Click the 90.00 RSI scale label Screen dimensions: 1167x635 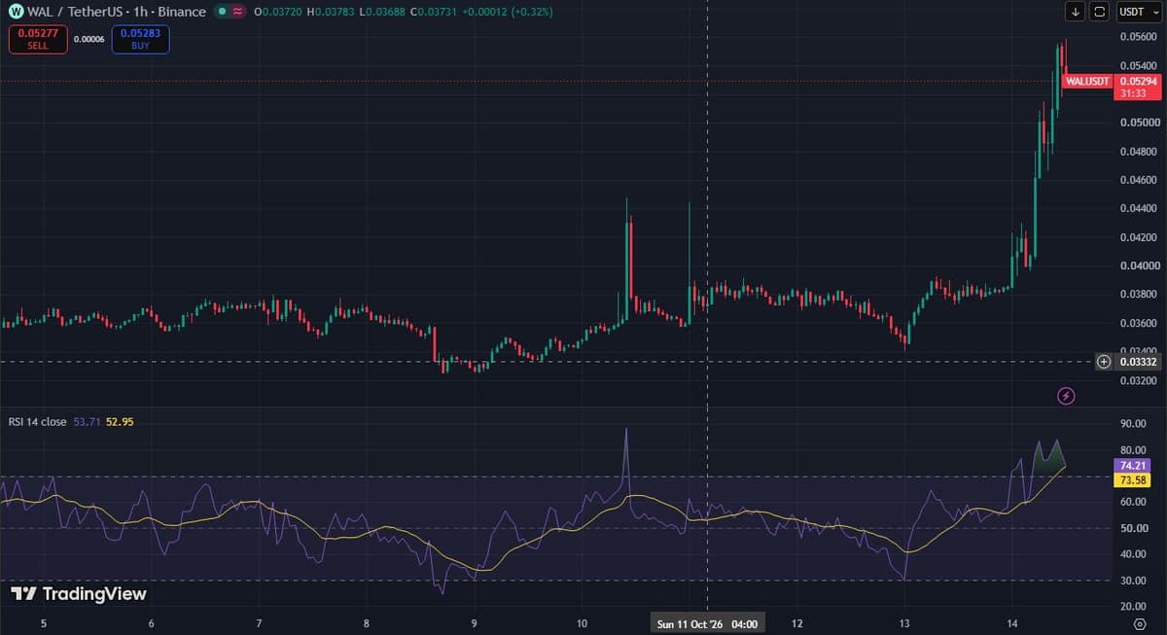click(1135, 424)
